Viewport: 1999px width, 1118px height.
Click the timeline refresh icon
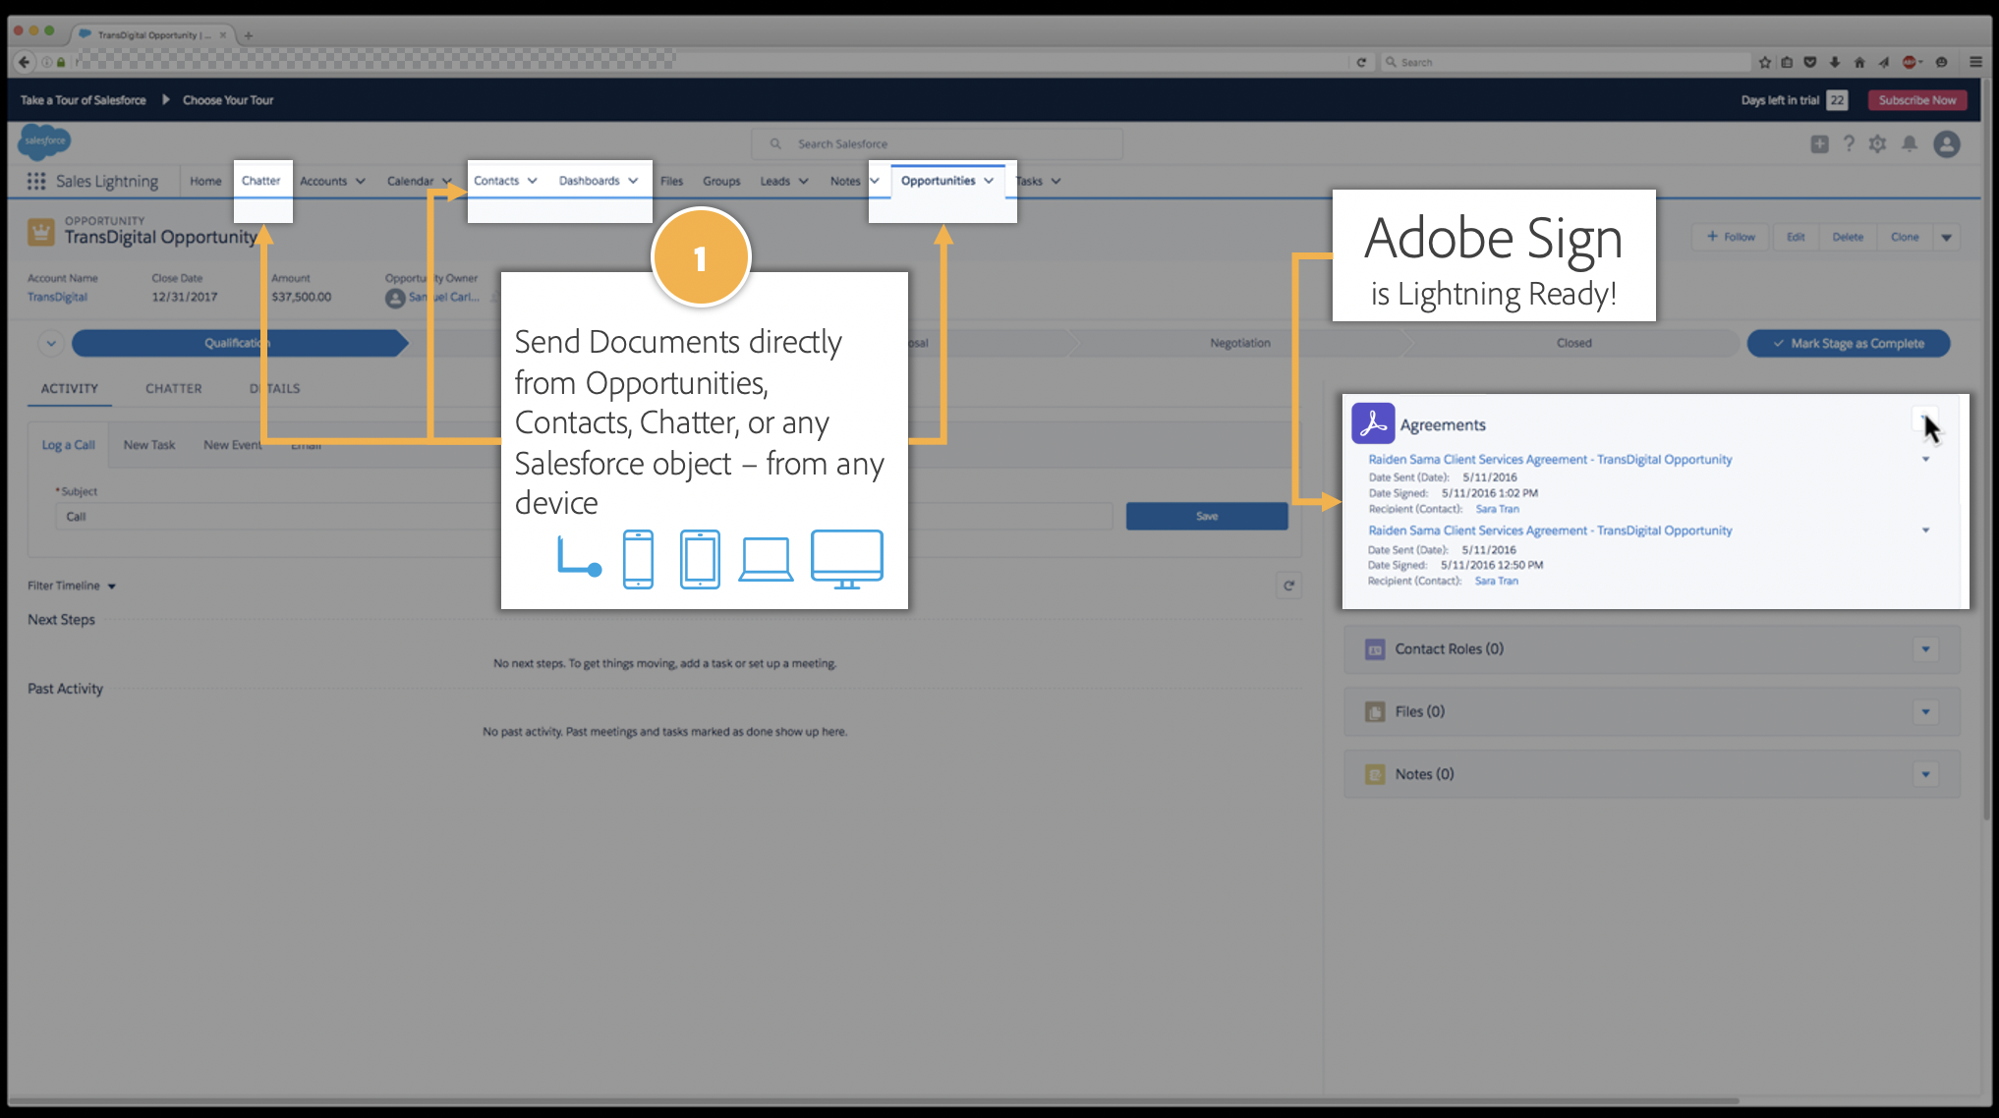[1288, 586]
